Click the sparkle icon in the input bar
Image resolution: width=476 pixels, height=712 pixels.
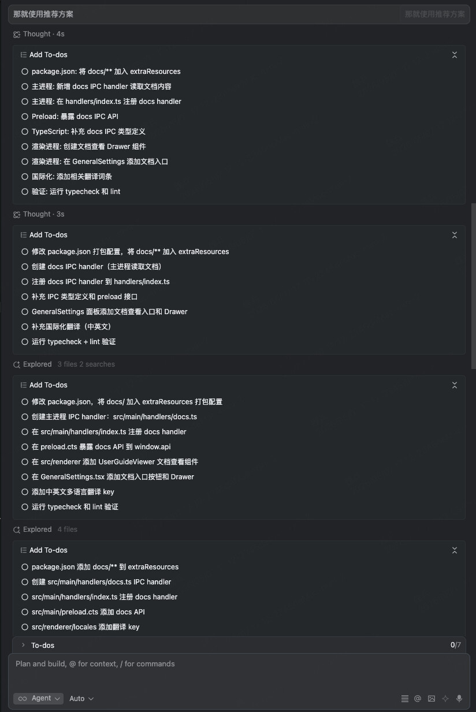pyautogui.click(x=445, y=698)
